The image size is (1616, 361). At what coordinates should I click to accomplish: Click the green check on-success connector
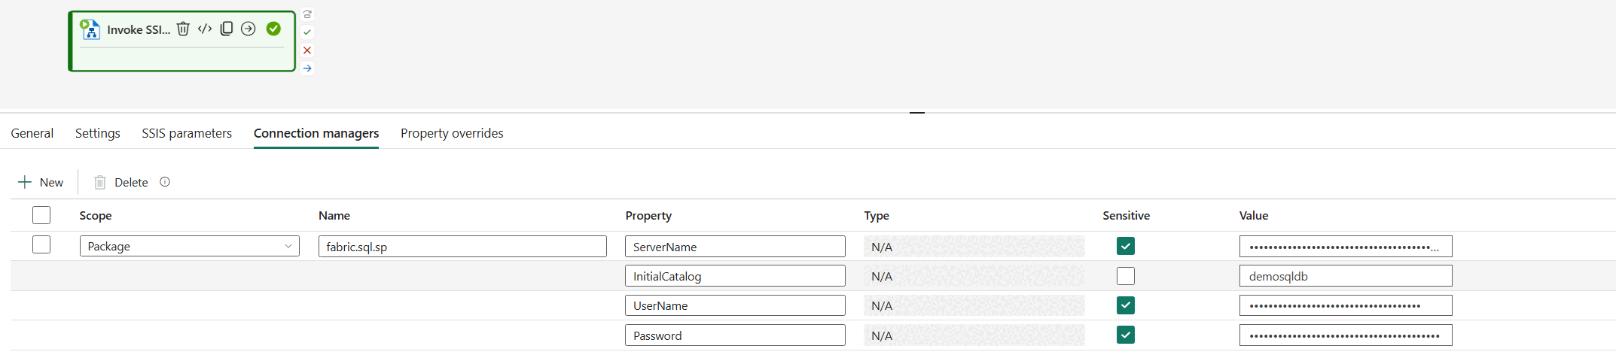(x=307, y=32)
